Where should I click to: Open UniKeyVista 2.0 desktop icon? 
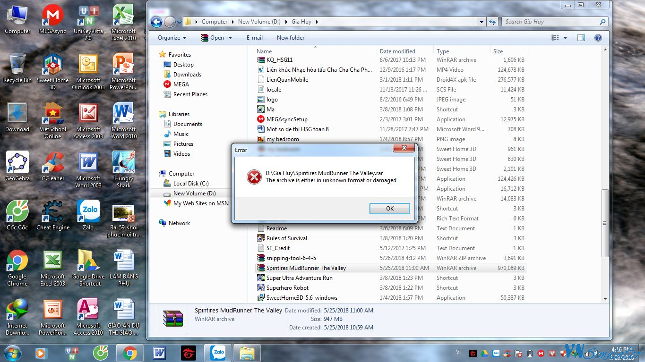point(88,23)
